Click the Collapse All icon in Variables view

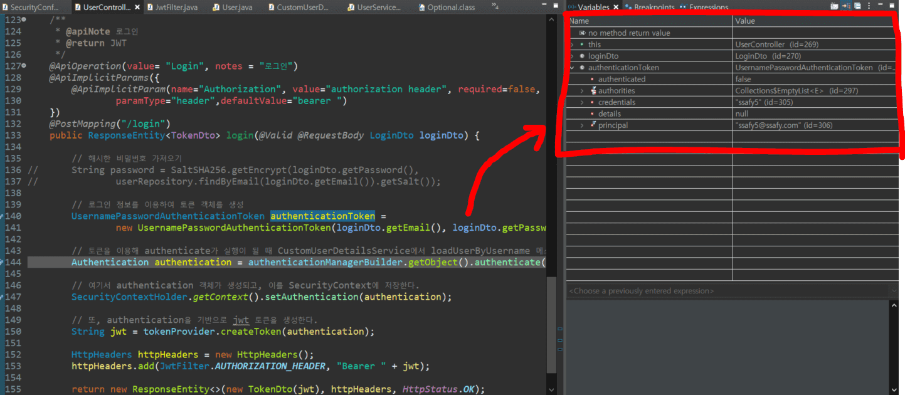tap(857, 6)
